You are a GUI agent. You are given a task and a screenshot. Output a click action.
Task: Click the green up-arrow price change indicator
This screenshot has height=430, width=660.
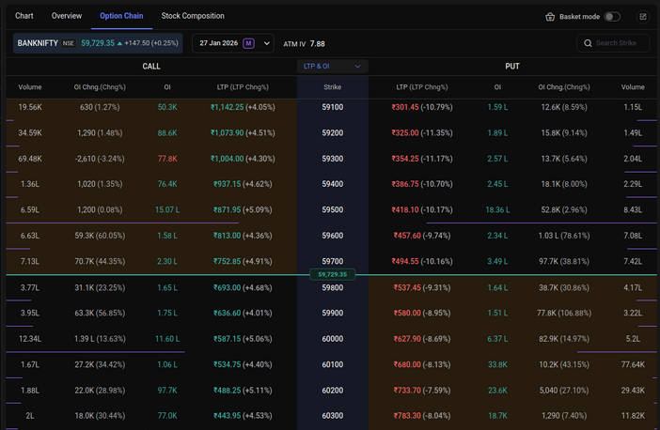[119, 43]
